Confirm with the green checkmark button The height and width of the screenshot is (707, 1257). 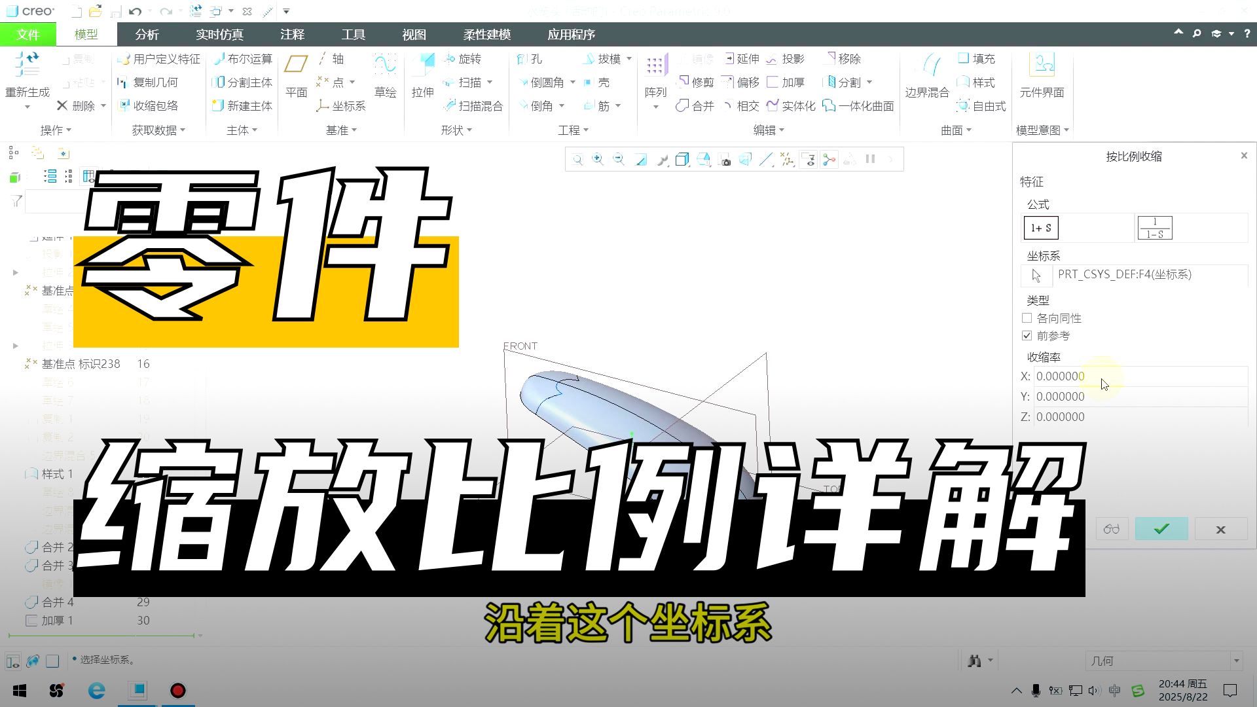click(1161, 529)
